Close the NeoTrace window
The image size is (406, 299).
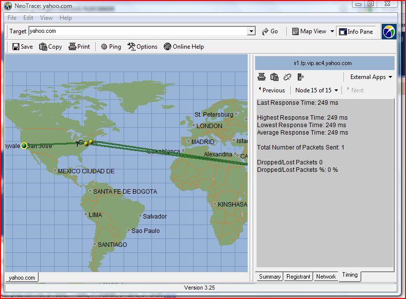(x=387, y=4)
